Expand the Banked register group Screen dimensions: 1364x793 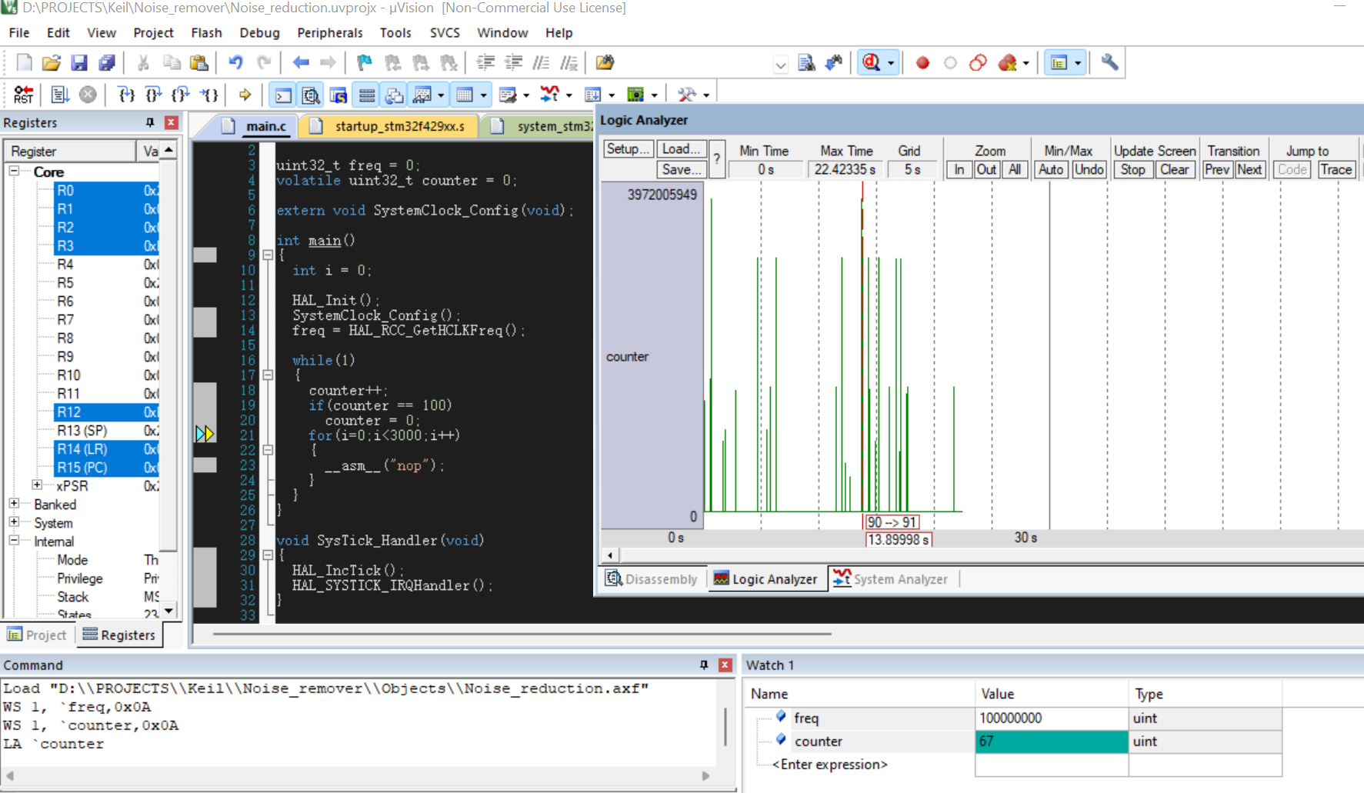coord(14,503)
